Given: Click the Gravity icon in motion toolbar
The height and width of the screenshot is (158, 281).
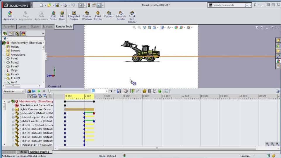Looking at the screenshot, I should tap(160, 91).
